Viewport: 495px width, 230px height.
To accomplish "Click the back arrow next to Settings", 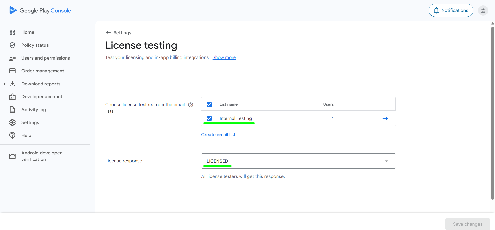I will tap(108, 33).
